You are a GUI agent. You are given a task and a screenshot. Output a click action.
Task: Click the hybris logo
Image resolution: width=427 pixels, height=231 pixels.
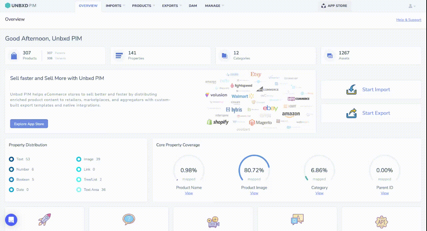(x=234, y=109)
